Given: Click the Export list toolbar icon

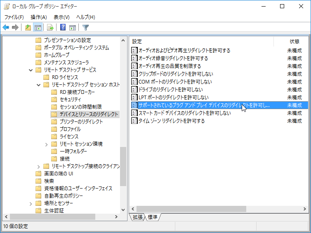Looking at the screenshot, I should tap(50, 27).
